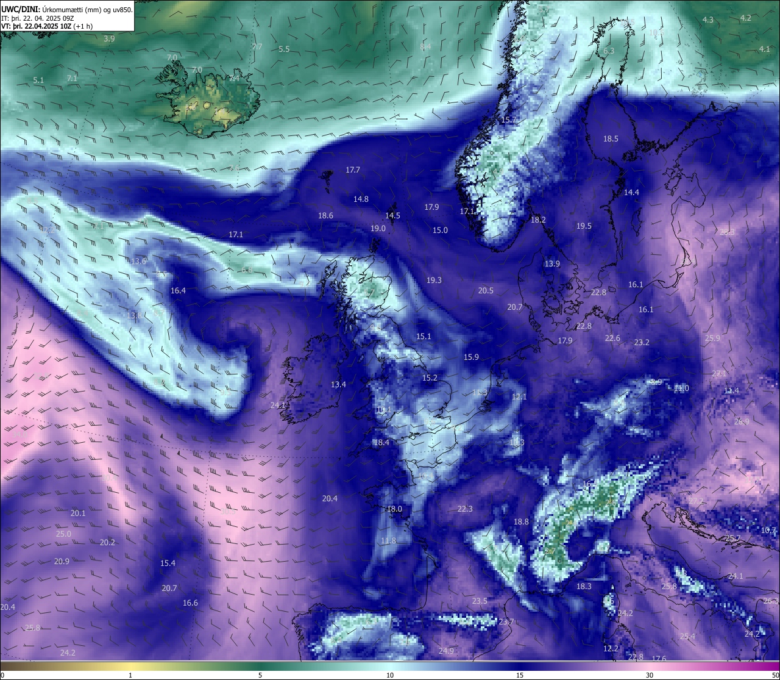Click the 24.9 value over Spain

pyautogui.click(x=446, y=651)
